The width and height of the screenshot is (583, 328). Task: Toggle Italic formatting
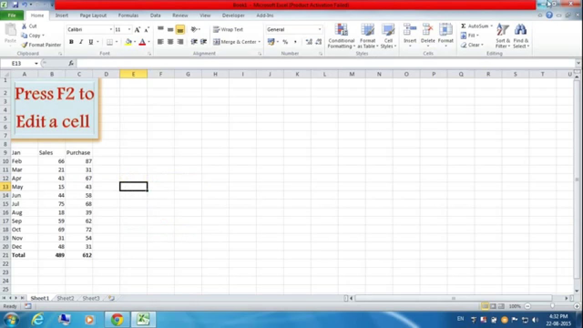[81, 42]
